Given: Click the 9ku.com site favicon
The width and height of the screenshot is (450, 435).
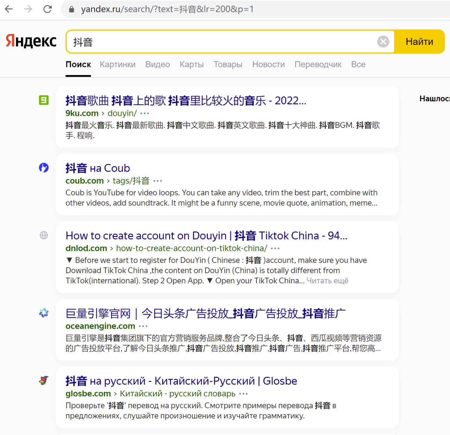Looking at the screenshot, I should point(44,100).
